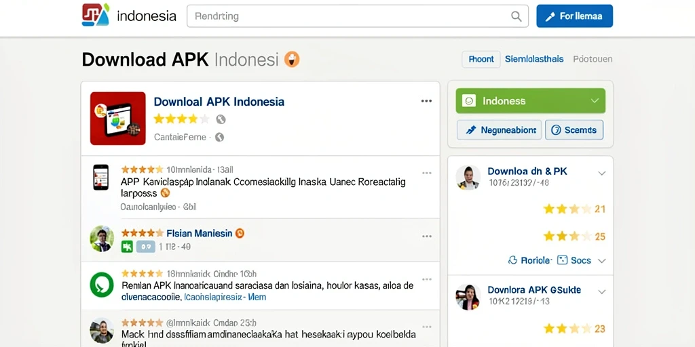695x347 pixels.
Task: Open the Downlora APK GSukte link
Action: click(x=534, y=290)
